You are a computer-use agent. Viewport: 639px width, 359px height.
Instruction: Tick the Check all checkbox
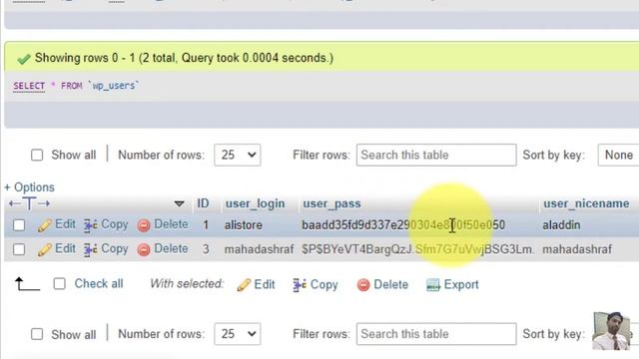click(60, 283)
